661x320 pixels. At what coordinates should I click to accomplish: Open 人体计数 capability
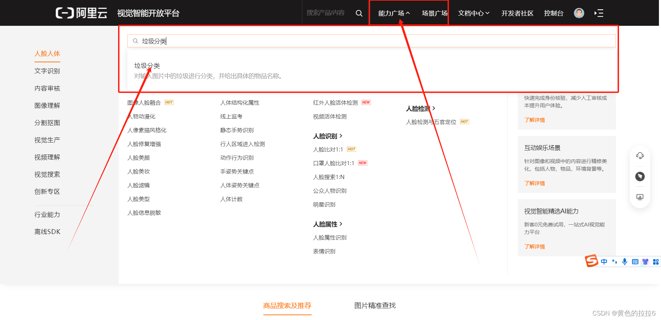coord(231,199)
